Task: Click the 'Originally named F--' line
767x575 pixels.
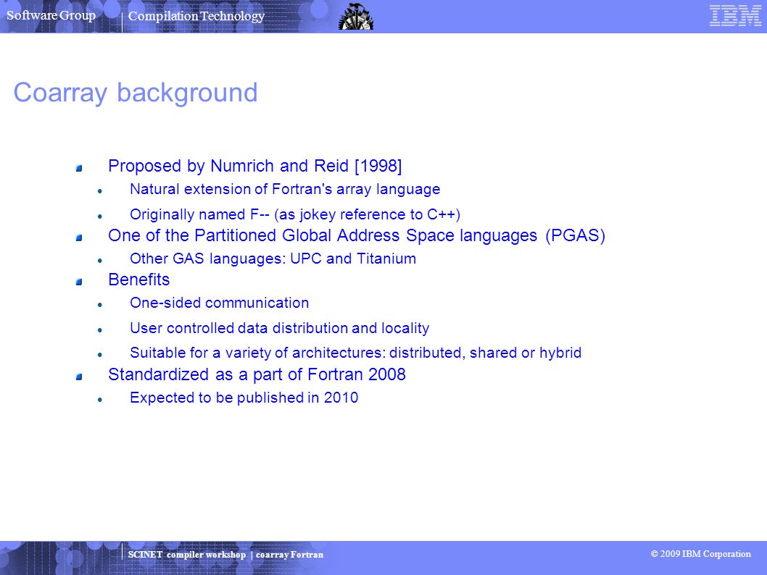Action: tap(295, 214)
